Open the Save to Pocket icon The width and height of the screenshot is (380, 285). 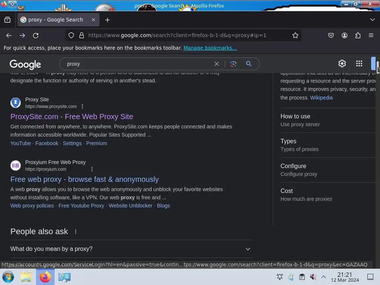pyautogui.click(x=331, y=35)
